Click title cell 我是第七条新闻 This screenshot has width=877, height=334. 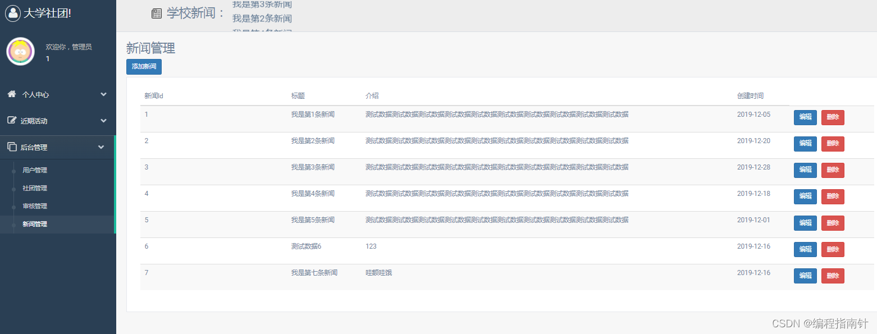314,273
